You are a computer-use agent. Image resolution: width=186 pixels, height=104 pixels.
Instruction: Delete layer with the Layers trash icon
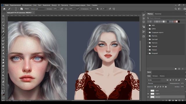(183, 100)
